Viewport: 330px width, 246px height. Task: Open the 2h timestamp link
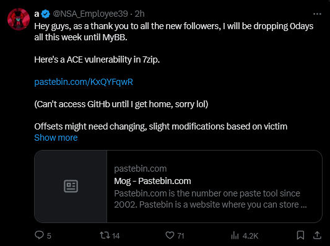(139, 14)
